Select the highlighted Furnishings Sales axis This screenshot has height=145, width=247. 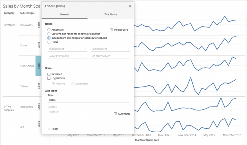tap(38, 66)
